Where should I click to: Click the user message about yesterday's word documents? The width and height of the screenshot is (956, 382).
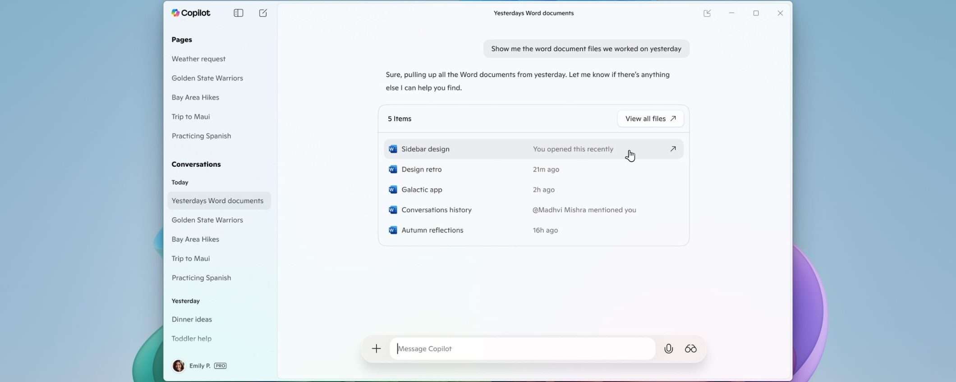click(586, 49)
